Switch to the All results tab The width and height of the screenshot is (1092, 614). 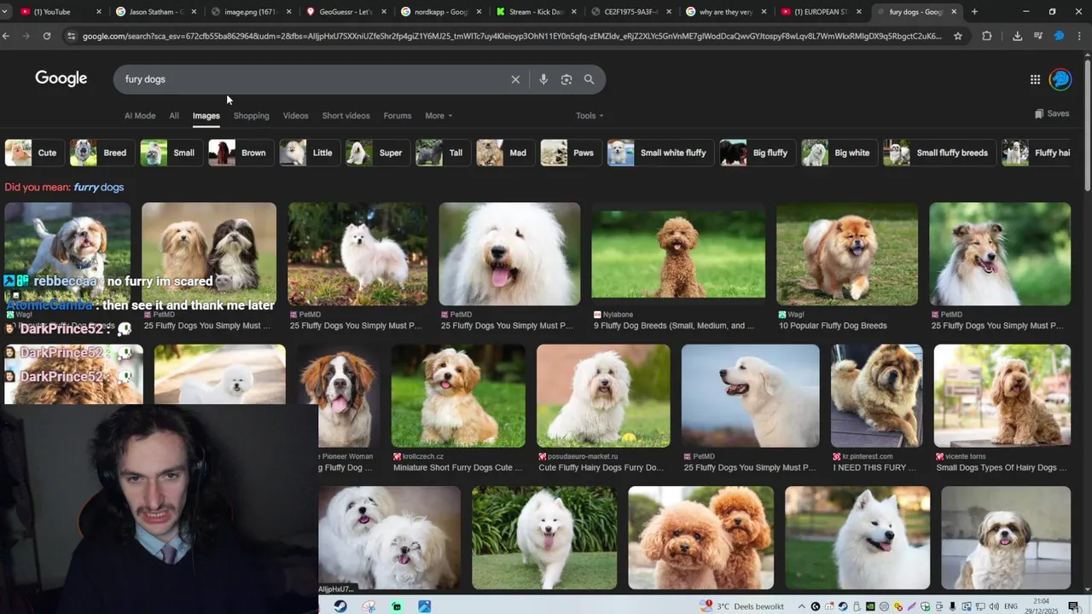coord(174,116)
